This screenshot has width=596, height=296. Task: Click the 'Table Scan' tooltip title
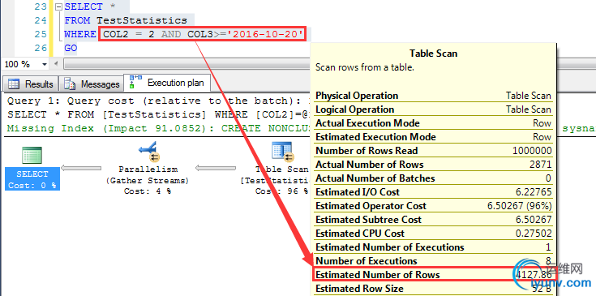point(433,54)
